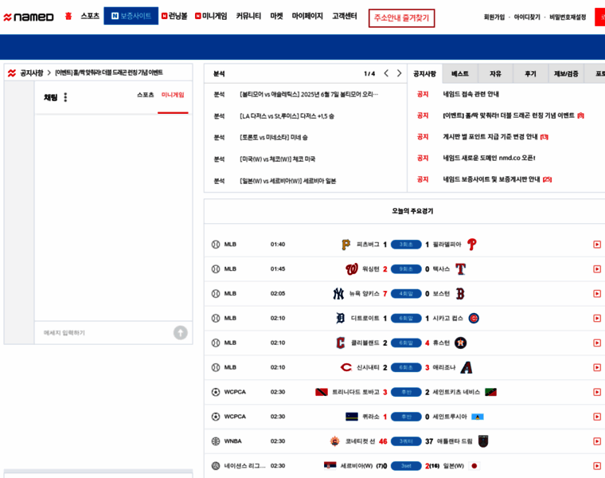
Task: Play stream for Connecticut Sun WNBA game
Action: [x=597, y=441]
